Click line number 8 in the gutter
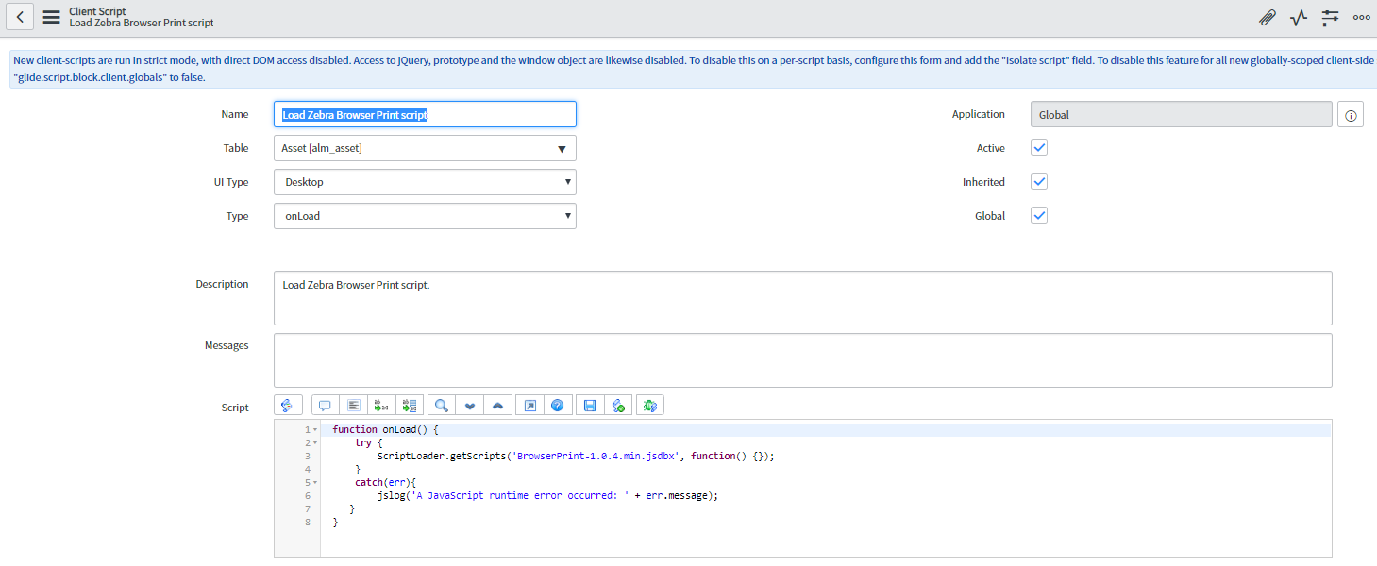Image resolution: width=1377 pixels, height=566 pixels. [308, 522]
